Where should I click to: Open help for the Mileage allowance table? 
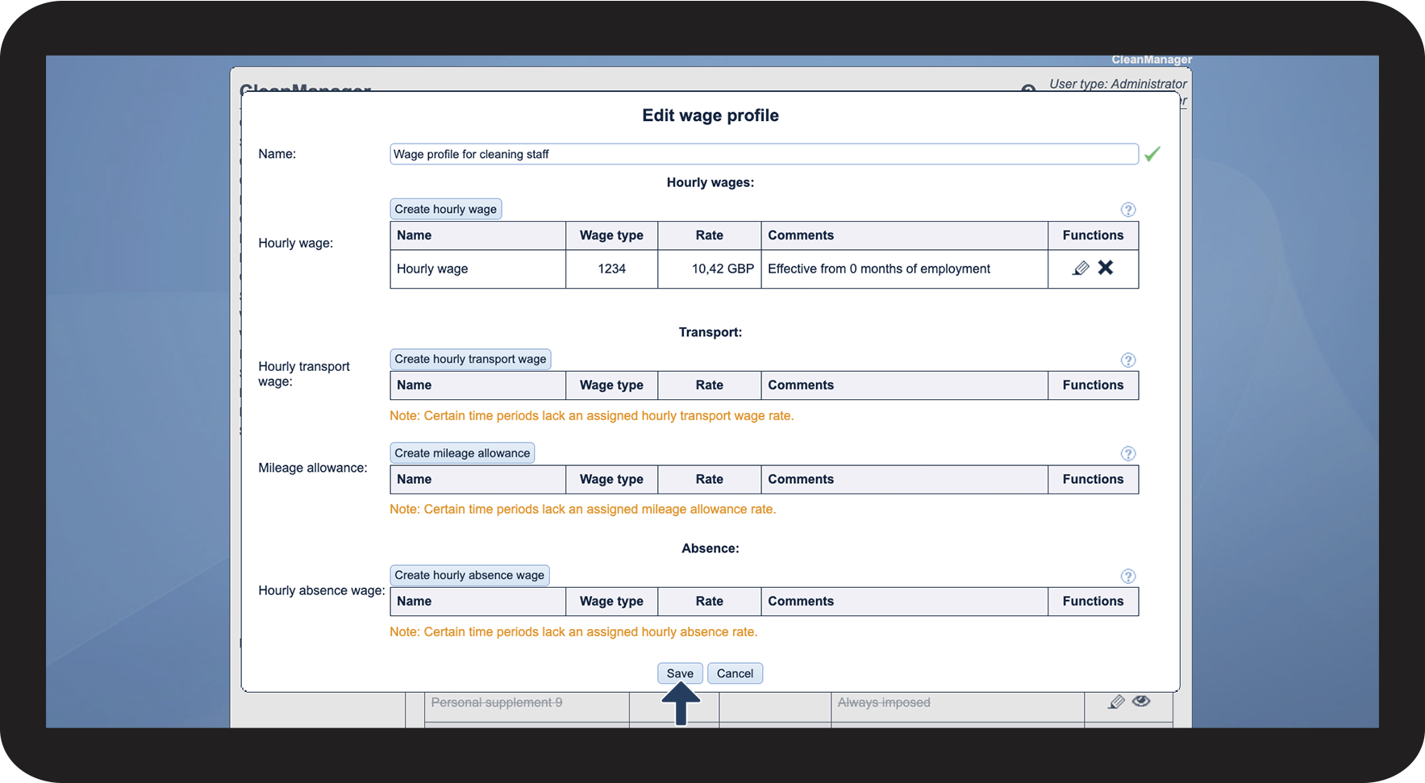pyautogui.click(x=1128, y=454)
